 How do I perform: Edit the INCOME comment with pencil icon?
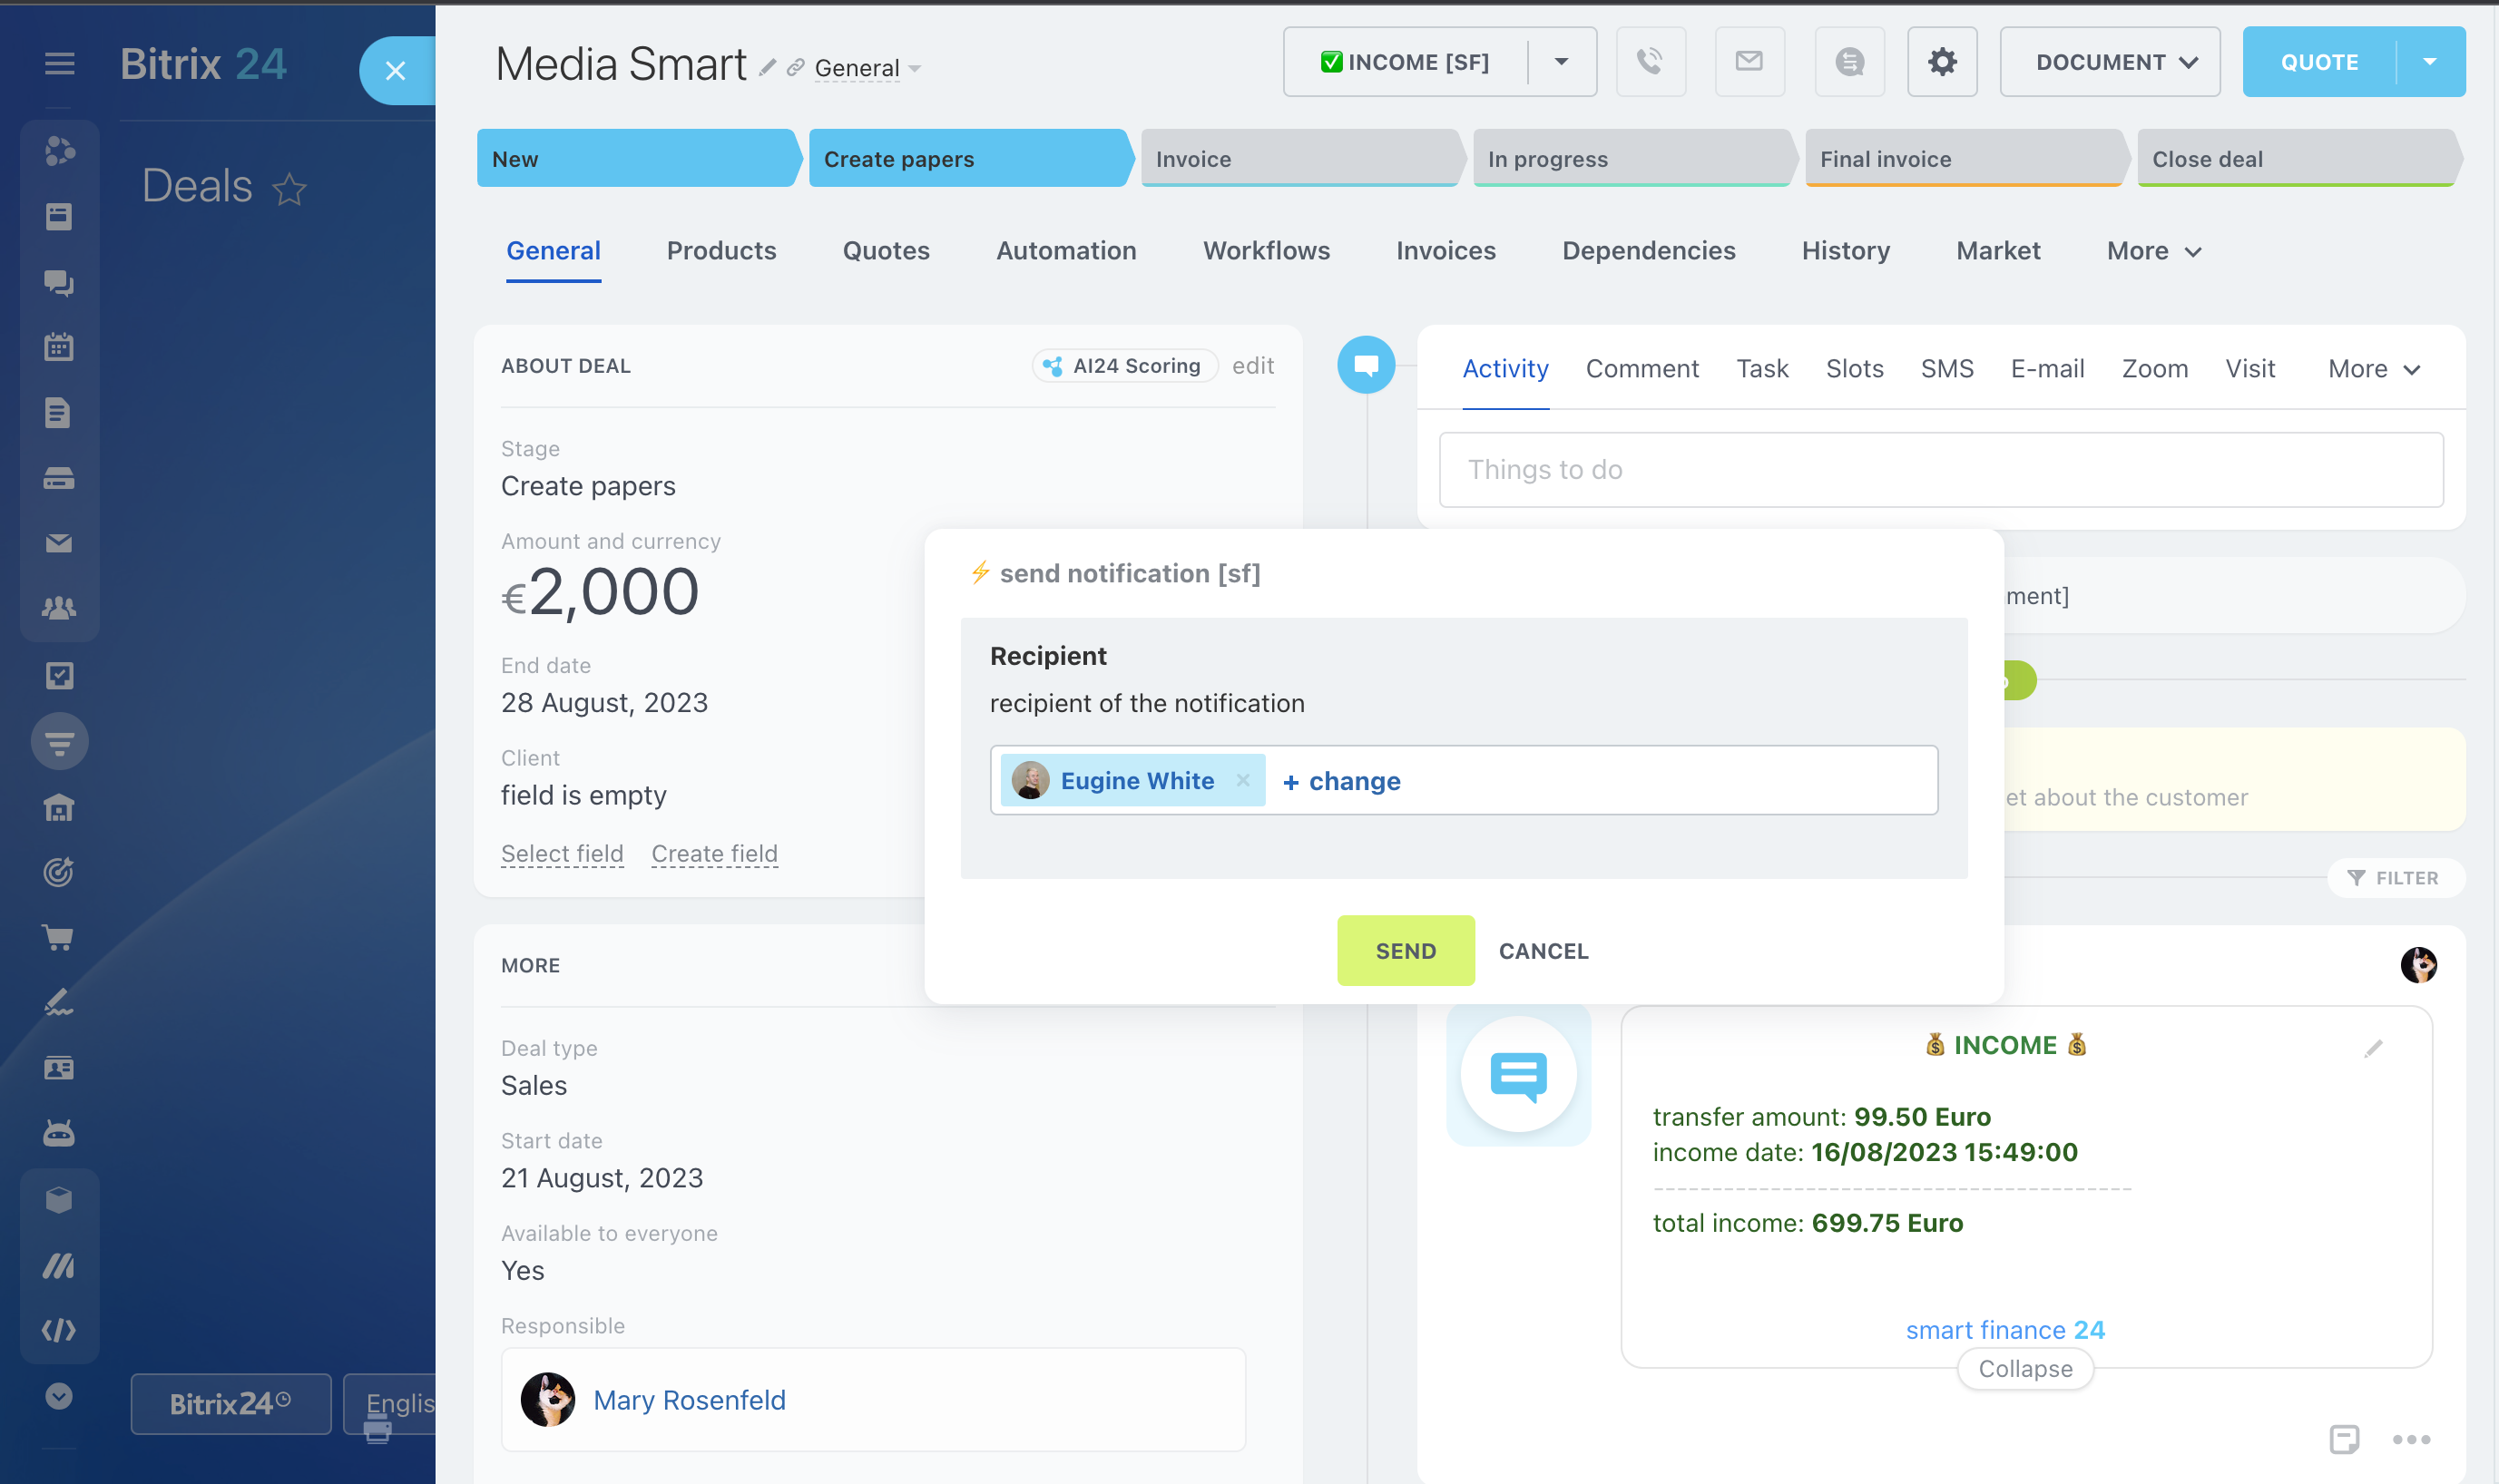[2373, 1048]
